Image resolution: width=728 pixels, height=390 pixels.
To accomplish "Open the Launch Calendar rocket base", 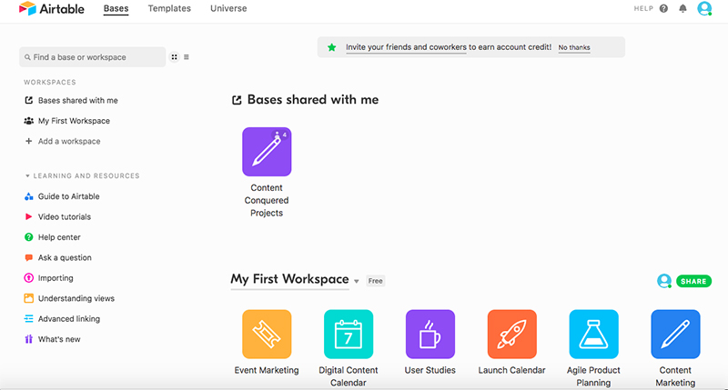I will point(511,334).
